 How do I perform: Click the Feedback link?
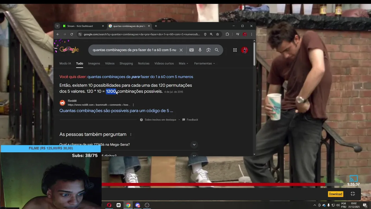(x=190, y=120)
